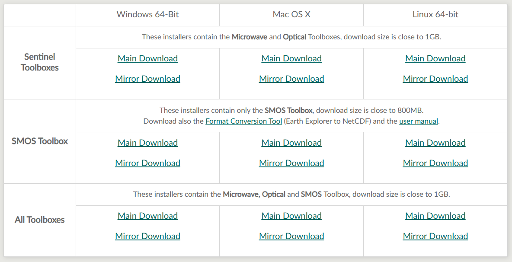Screen dimensions: 512x262
Task: Open the SMOS user manual link
Action: (419, 121)
